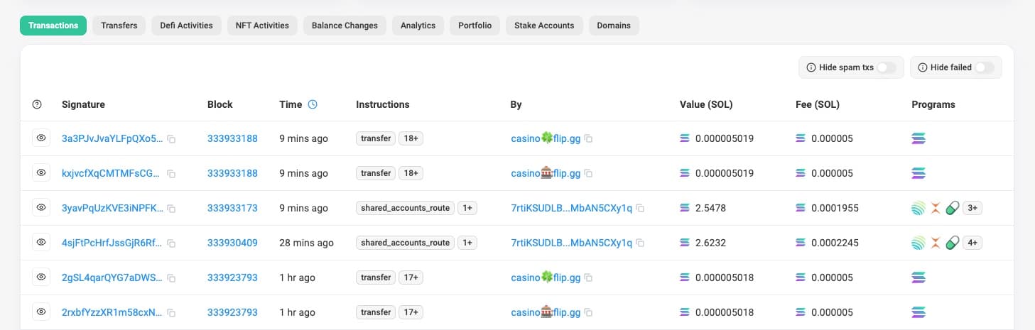Copy signature 3yavPqUzKVE3iNPFK

pyautogui.click(x=171, y=209)
